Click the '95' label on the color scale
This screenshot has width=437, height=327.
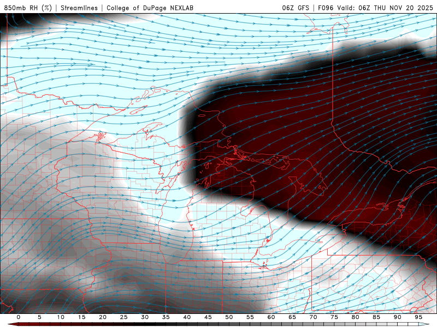pyautogui.click(x=418, y=317)
